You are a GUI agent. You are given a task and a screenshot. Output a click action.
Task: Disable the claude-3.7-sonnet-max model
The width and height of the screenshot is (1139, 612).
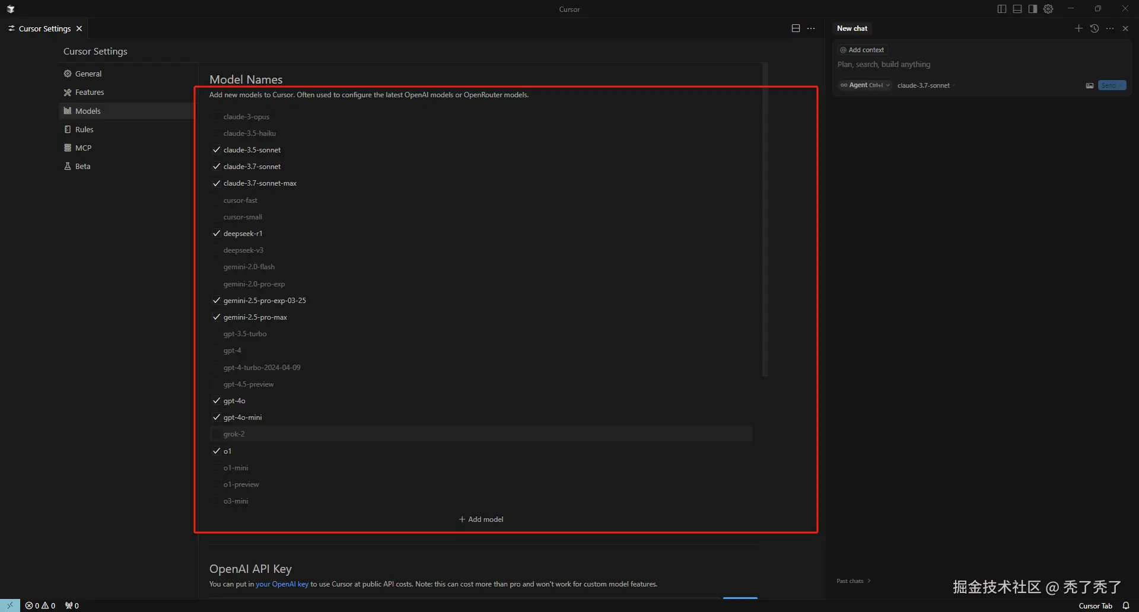(217, 183)
